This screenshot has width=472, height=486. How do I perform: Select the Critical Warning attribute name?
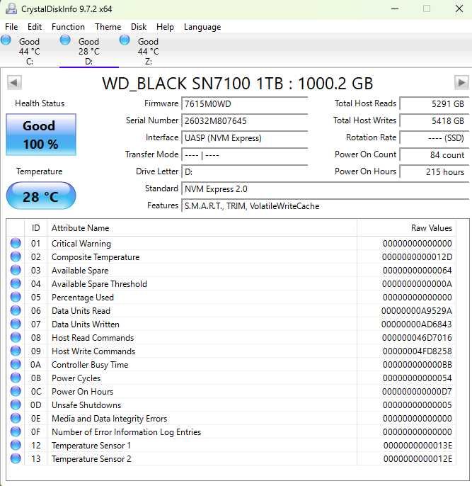pyautogui.click(x=81, y=244)
